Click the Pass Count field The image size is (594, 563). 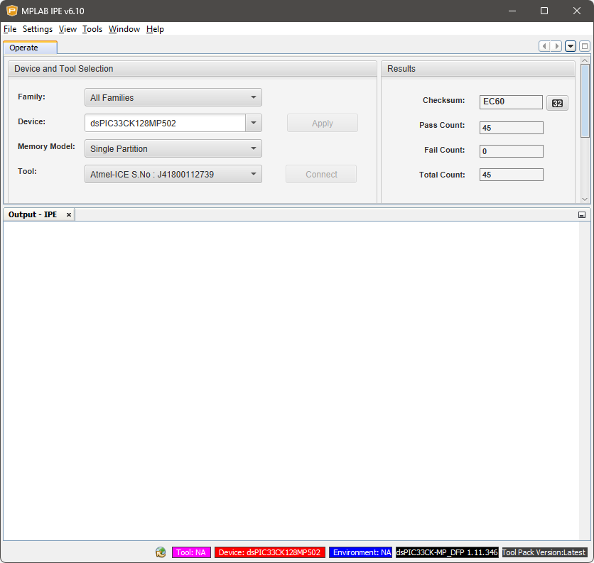(x=512, y=128)
